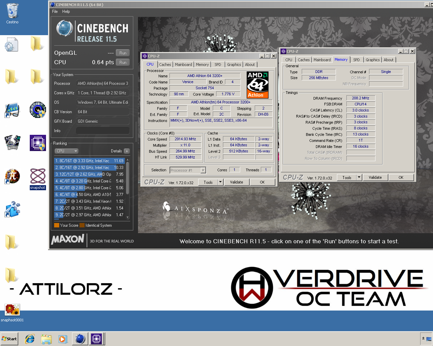
Task: Open Tools dropdown arrow in left CPU-Z
Action: (220, 182)
